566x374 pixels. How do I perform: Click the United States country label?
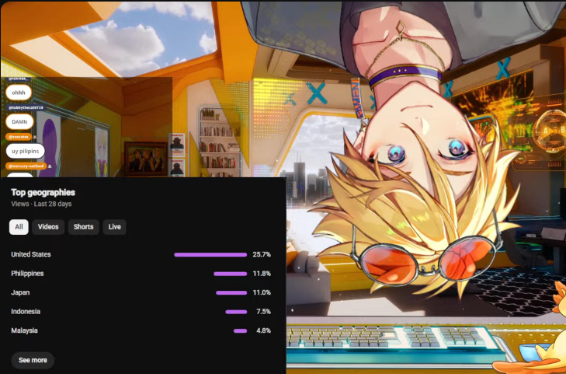31,254
